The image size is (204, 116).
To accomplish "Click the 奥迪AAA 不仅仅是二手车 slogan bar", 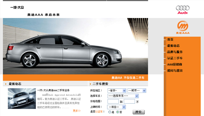I will point(76,78).
